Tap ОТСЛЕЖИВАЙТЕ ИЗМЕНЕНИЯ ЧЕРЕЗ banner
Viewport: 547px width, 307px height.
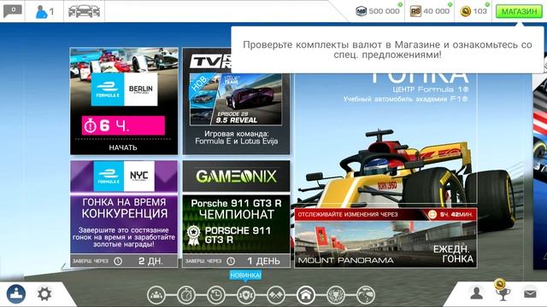348,214
